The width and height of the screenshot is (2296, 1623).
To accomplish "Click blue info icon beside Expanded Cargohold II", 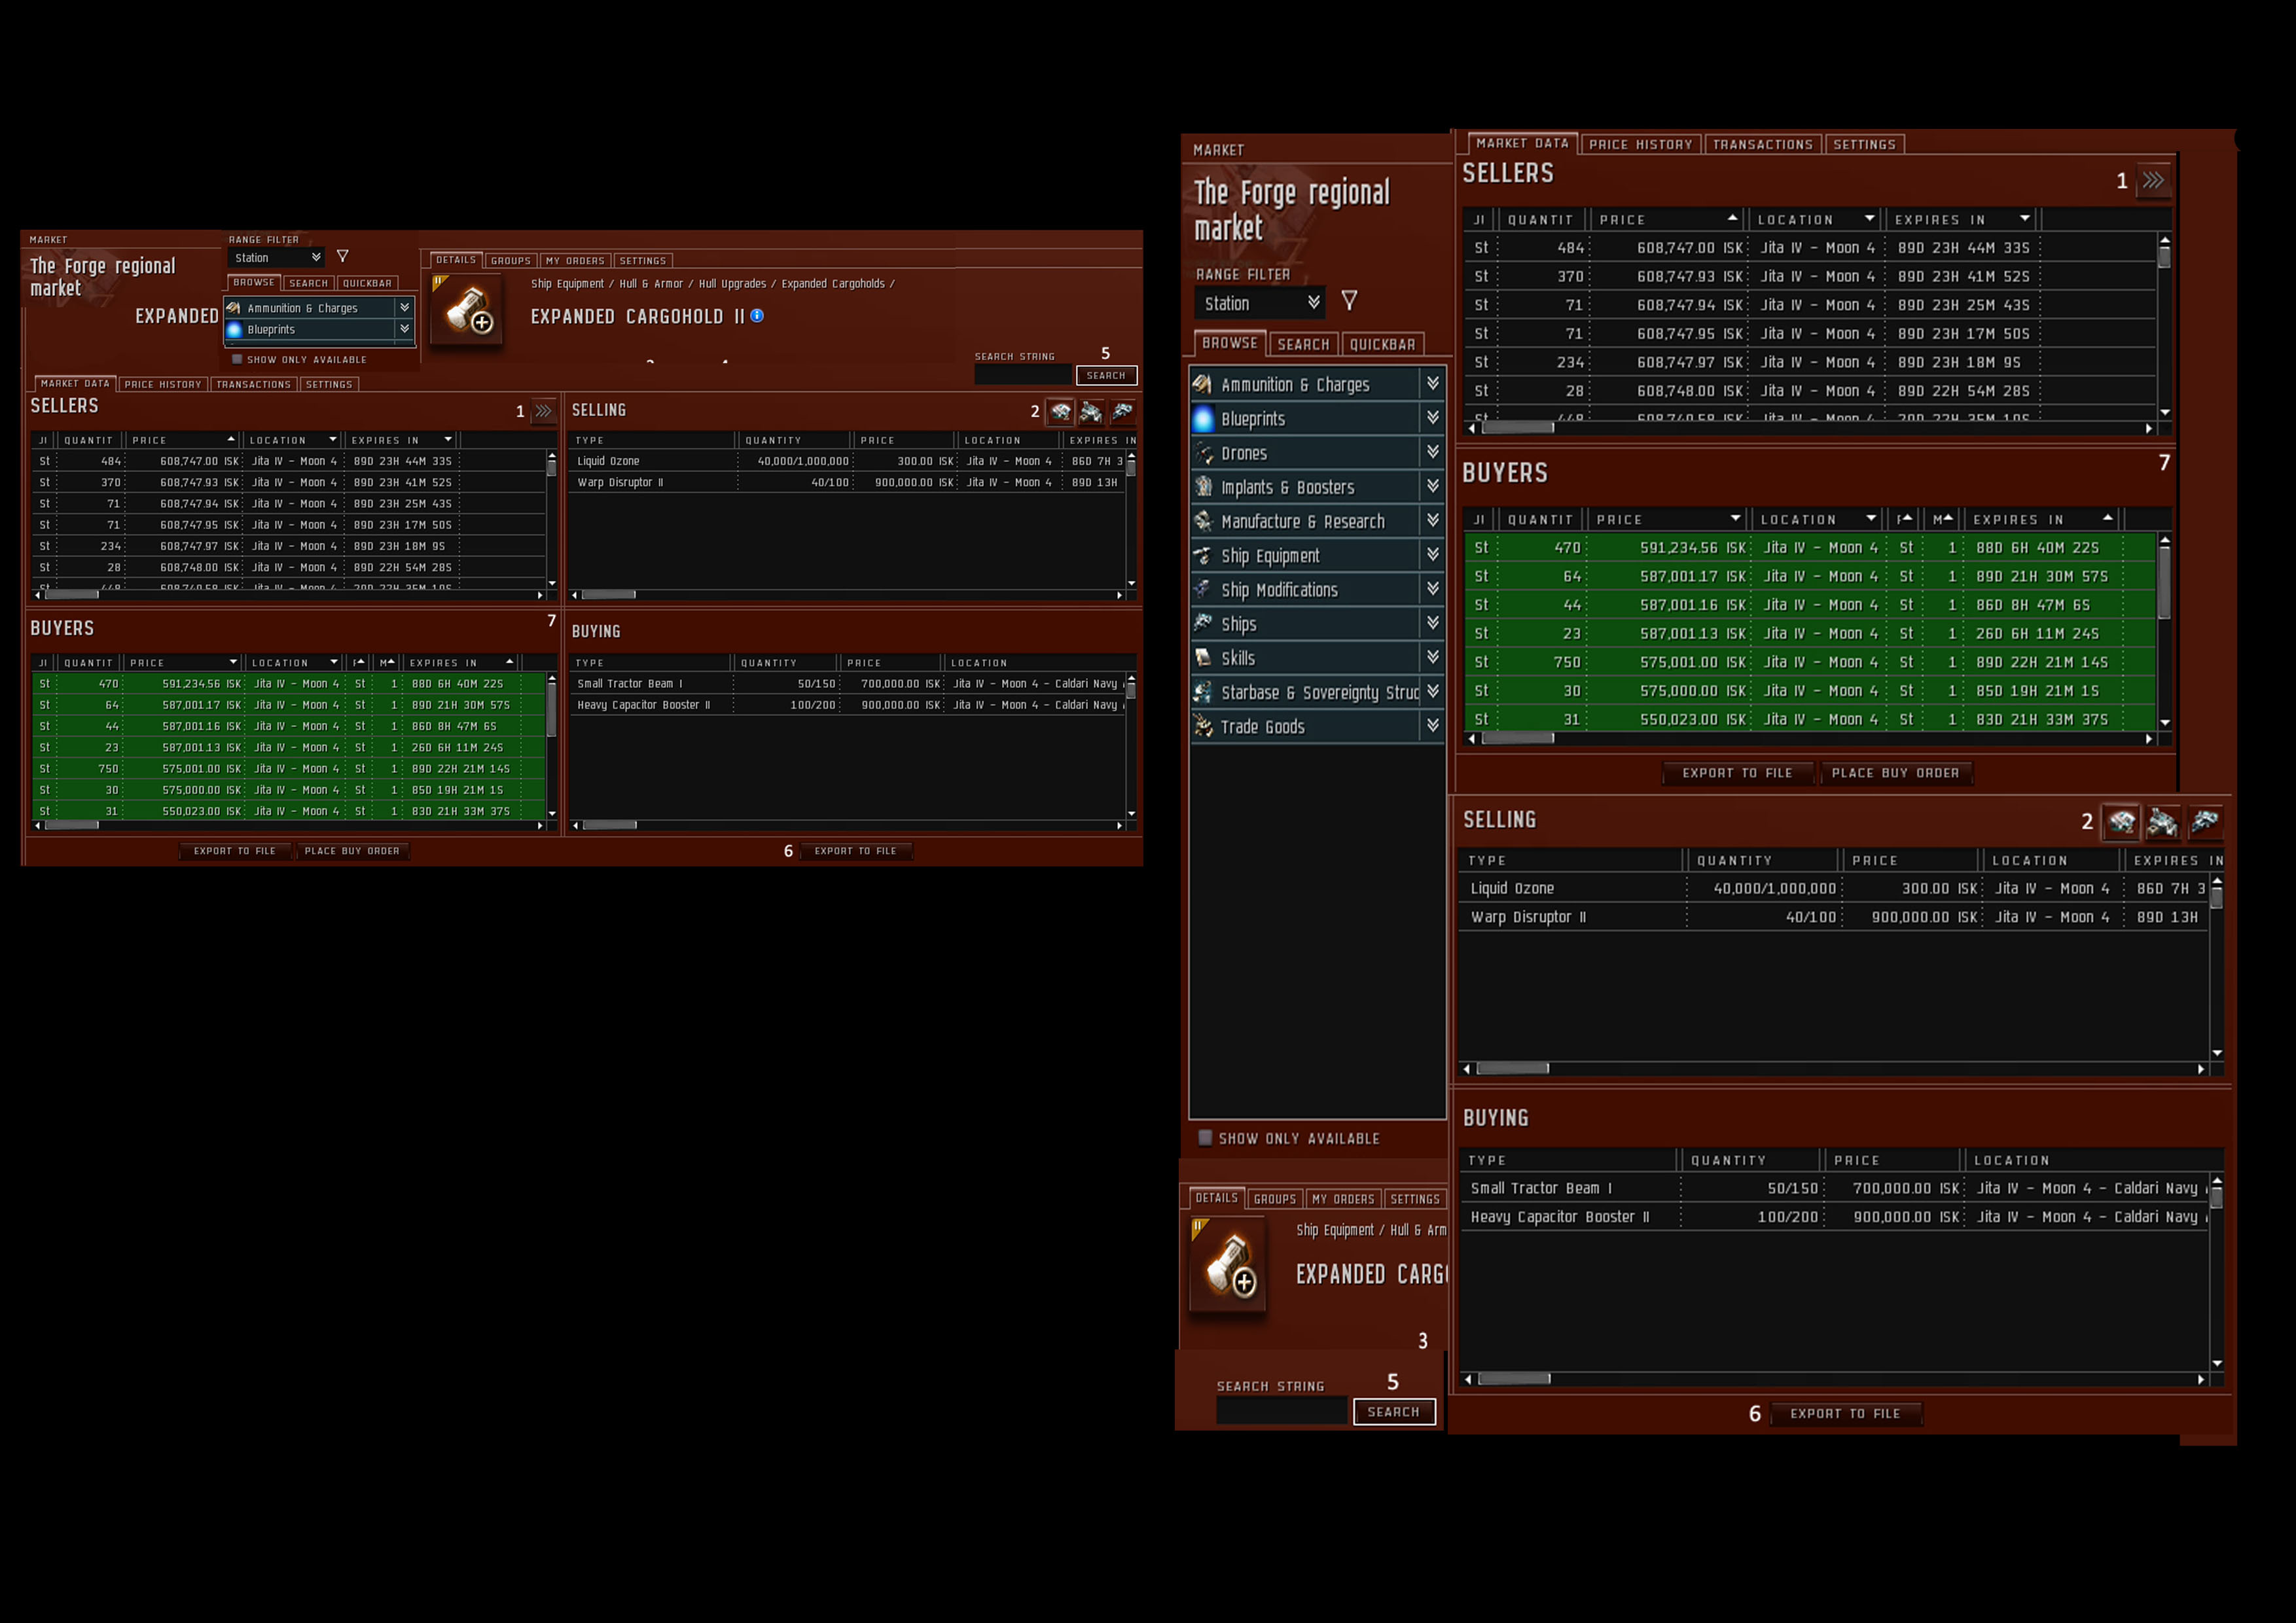I will point(757,316).
